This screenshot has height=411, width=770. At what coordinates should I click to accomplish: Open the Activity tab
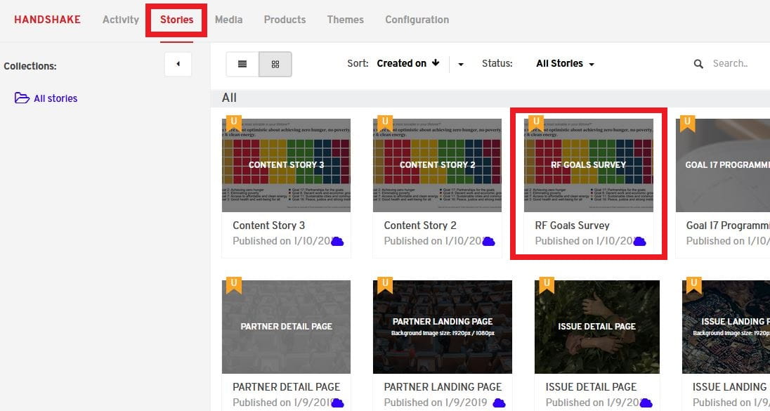tap(121, 20)
